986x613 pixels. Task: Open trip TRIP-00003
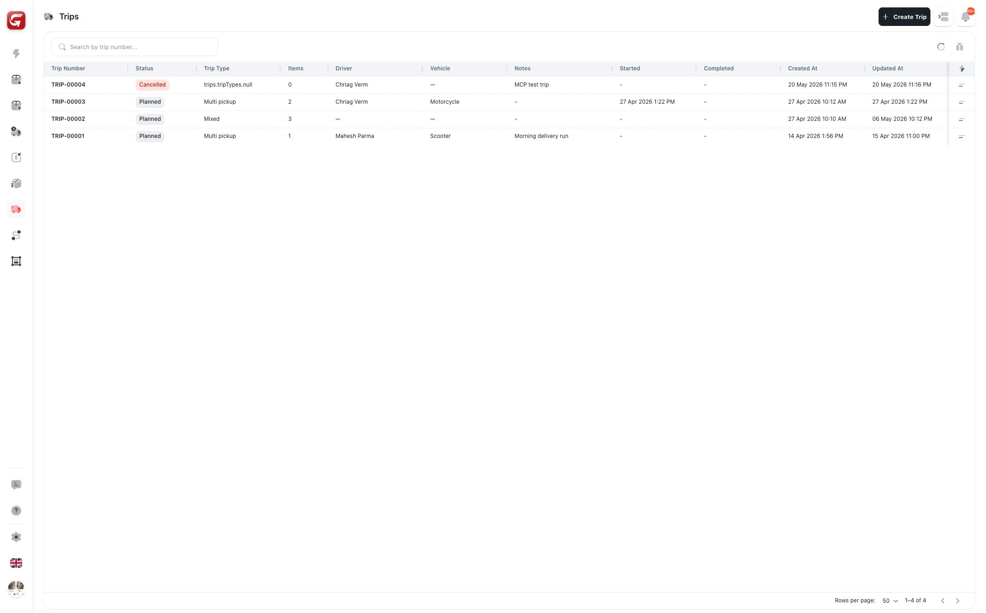(68, 102)
